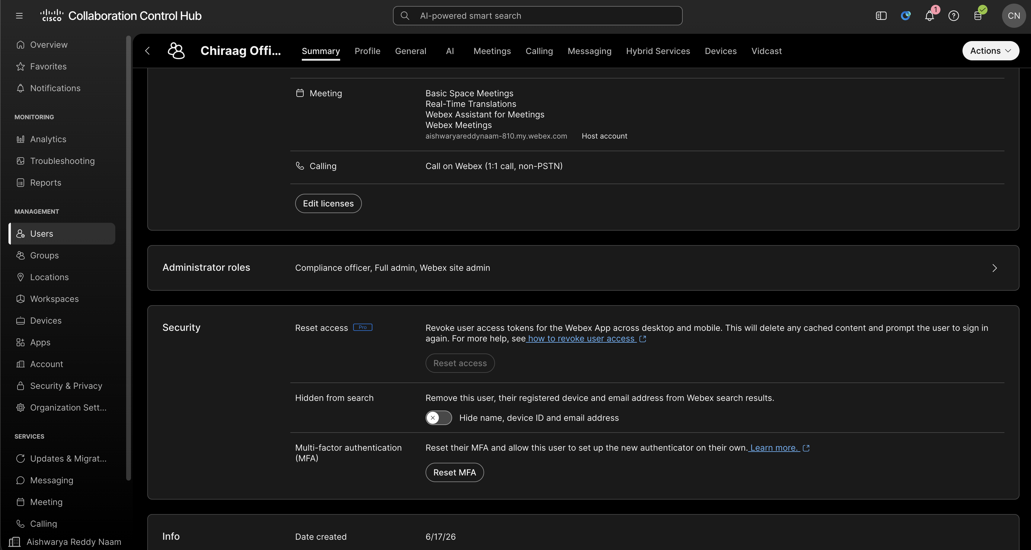The height and width of the screenshot is (550, 1031).
Task: Switch to the General tab
Action: coord(411,51)
